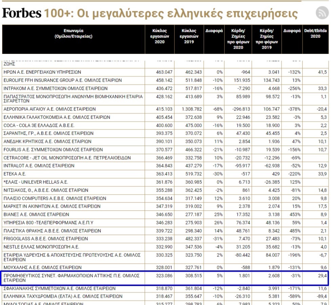
Task: Click the loss value '-296.813'
Action: [x=241, y=109]
